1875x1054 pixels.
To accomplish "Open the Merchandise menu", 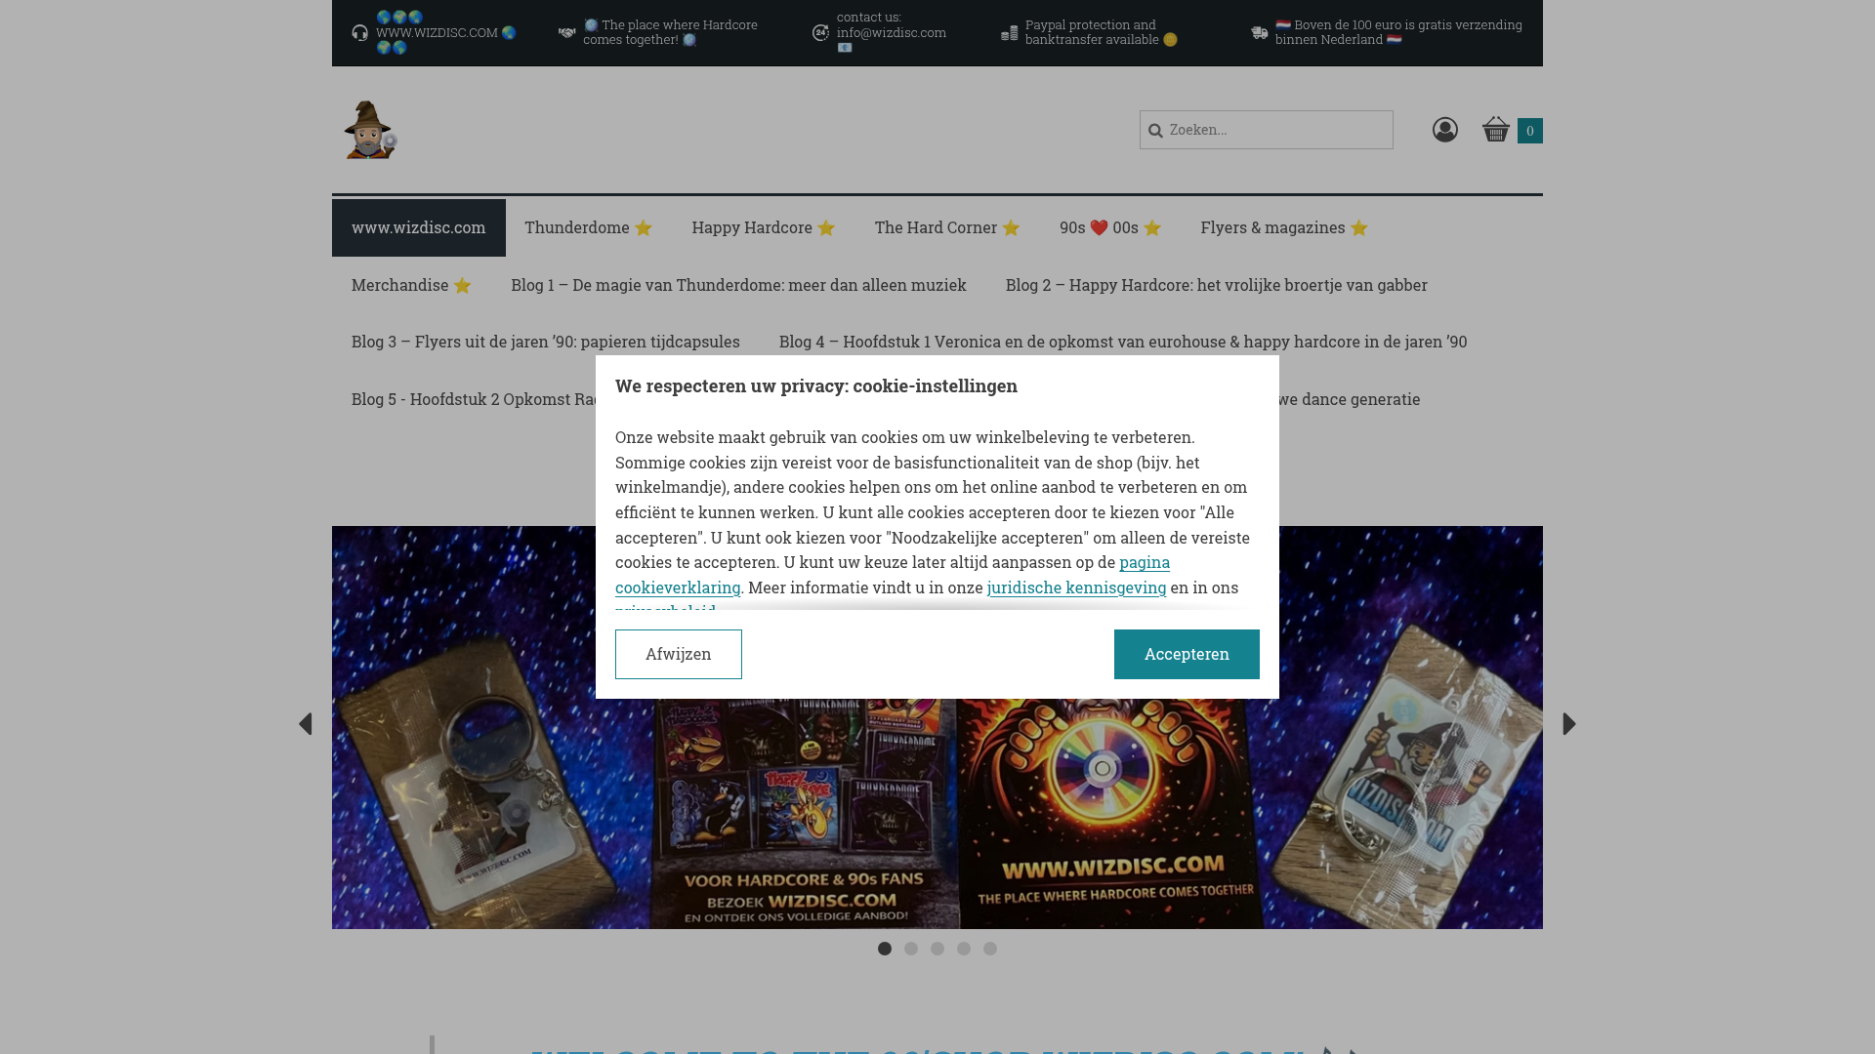I will click(x=412, y=285).
